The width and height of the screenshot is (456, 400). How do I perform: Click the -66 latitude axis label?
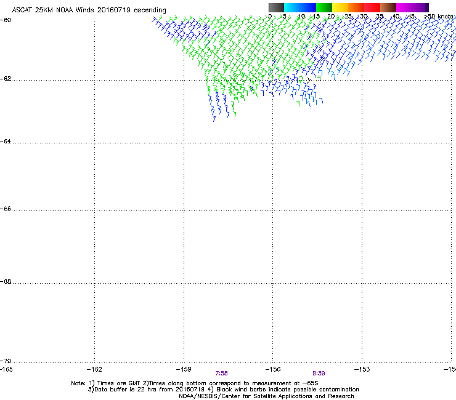pyautogui.click(x=6, y=209)
